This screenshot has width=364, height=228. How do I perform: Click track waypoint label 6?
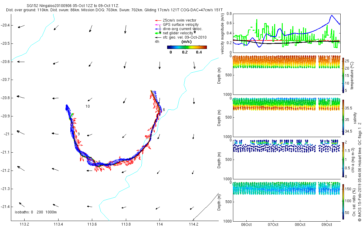(x=164, y=110)
